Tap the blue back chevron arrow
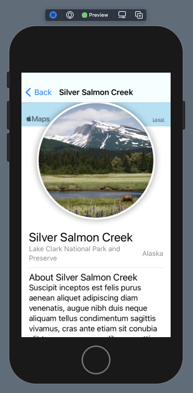 28,92
